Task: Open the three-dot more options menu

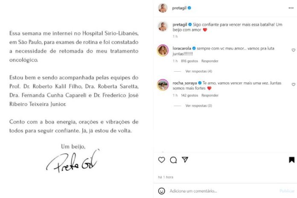Action: tap(291, 8)
